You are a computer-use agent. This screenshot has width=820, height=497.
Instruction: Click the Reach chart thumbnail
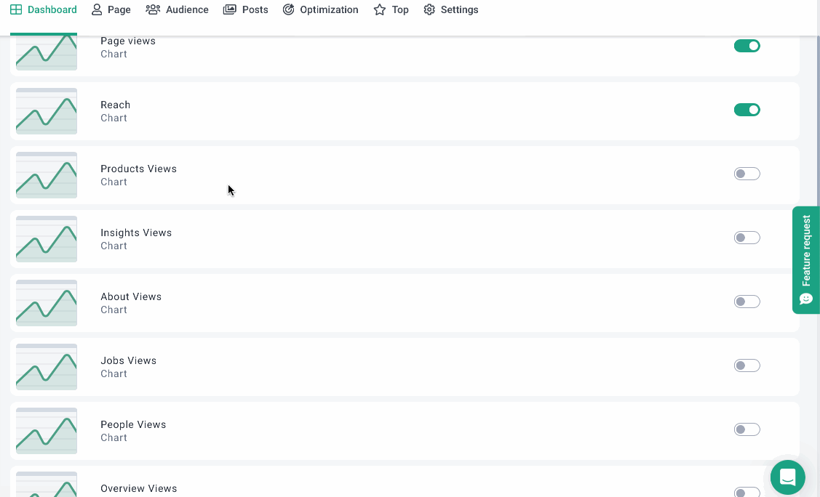coord(47,111)
